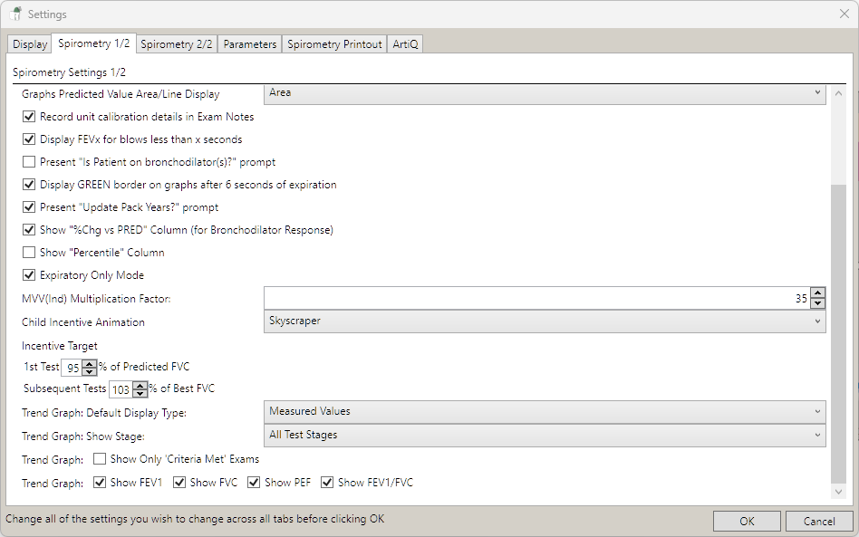Disable Expiratory Only Mode checkbox
Viewport: 859px width, 537px height.
click(x=29, y=275)
